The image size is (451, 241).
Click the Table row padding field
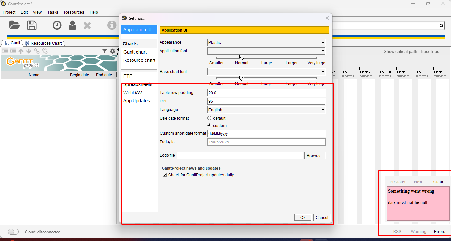[x=266, y=93]
